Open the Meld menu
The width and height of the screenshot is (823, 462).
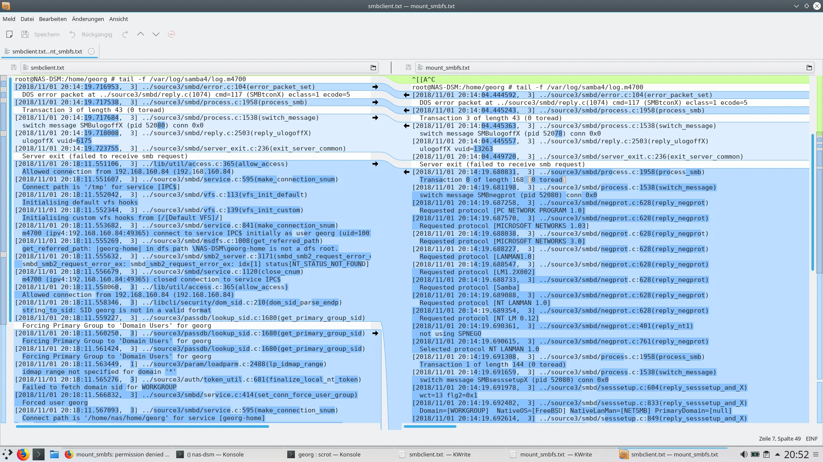(9, 19)
